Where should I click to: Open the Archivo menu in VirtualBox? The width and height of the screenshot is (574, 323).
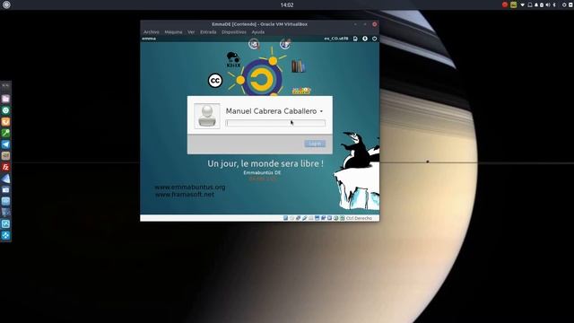tap(152, 32)
